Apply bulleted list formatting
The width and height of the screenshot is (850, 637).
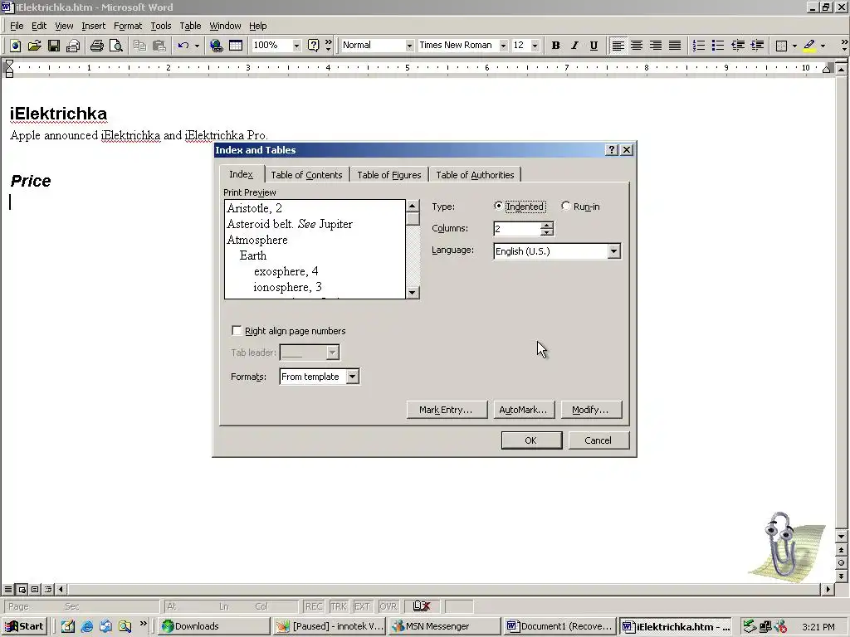coord(718,46)
